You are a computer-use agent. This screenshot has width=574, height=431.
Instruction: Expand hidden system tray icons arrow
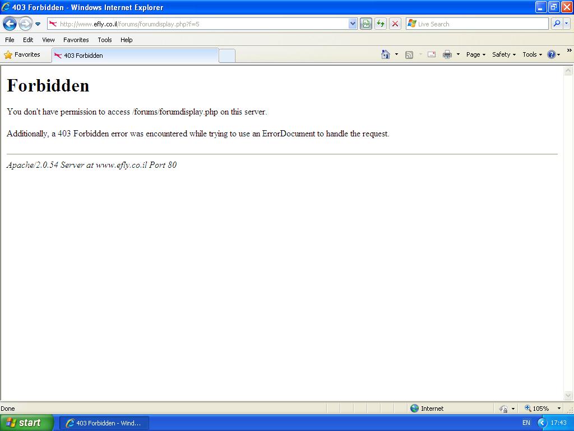[x=542, y=423]
